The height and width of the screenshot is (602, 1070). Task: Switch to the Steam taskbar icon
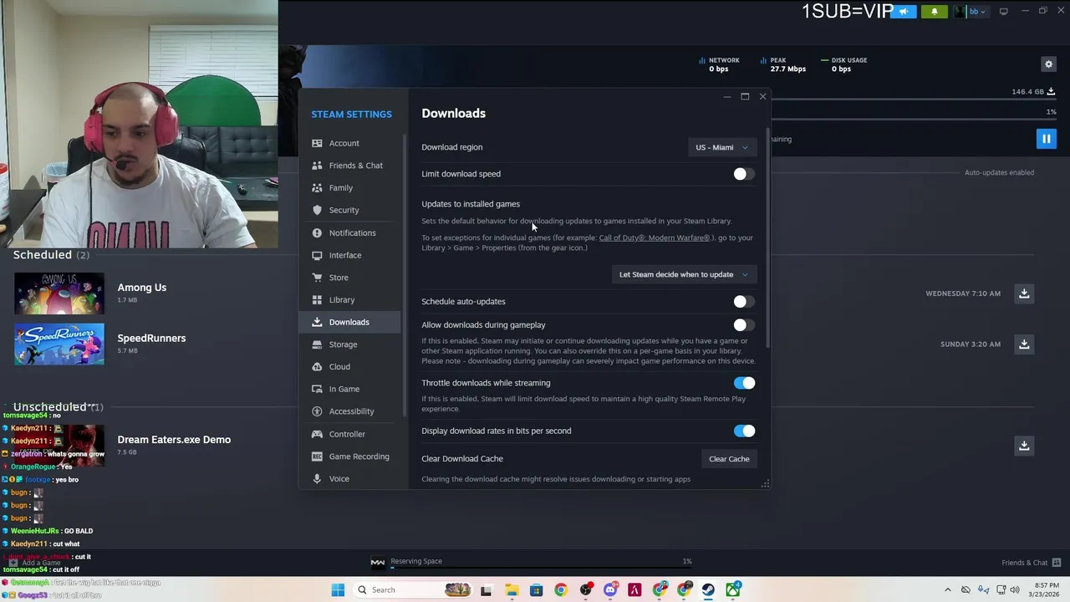(x=708, y=589)
